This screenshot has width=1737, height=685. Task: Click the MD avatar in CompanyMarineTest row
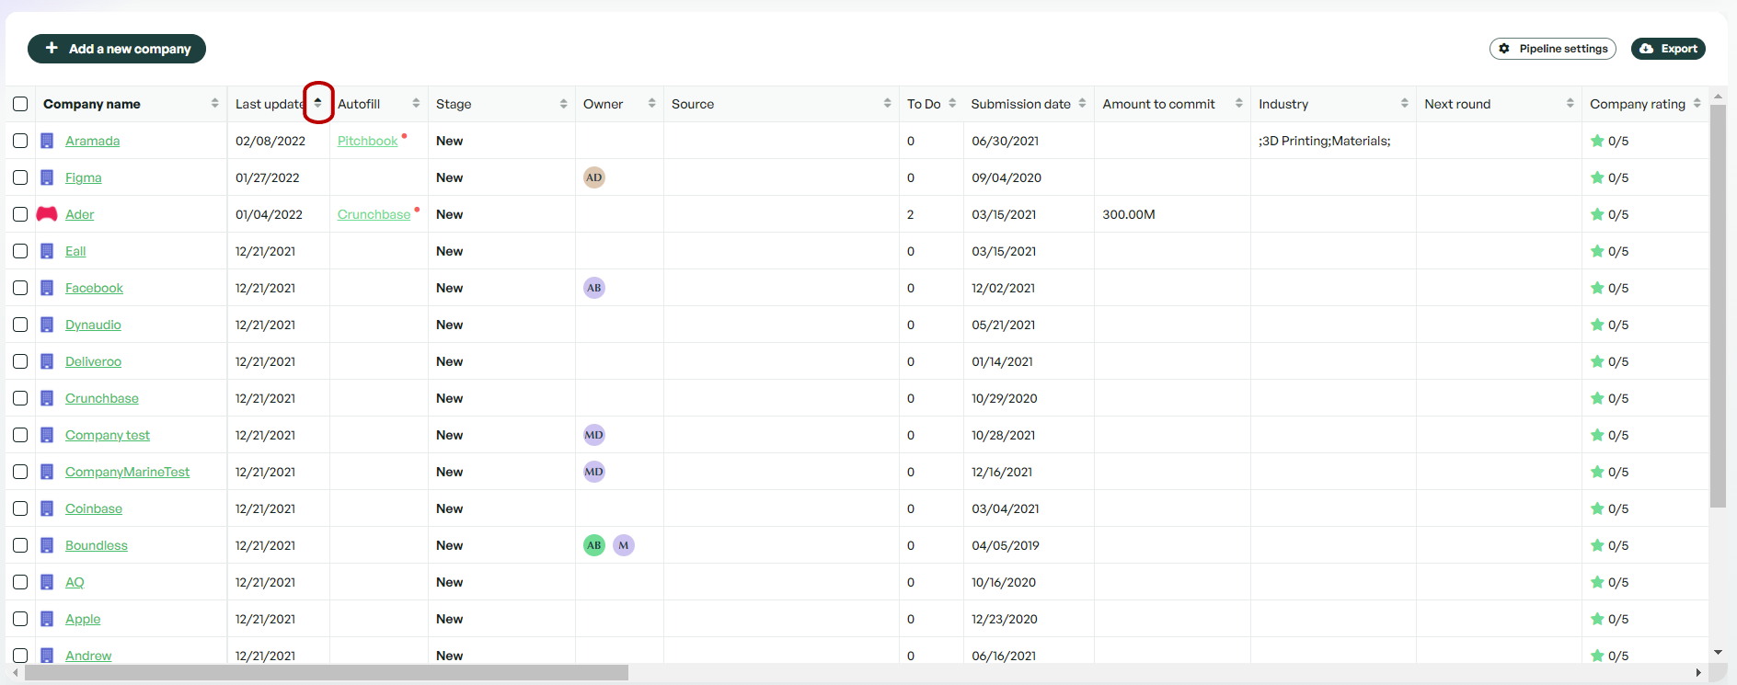point(594,472)
